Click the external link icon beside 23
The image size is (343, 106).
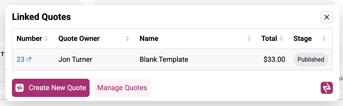click(x=29, y=60)
